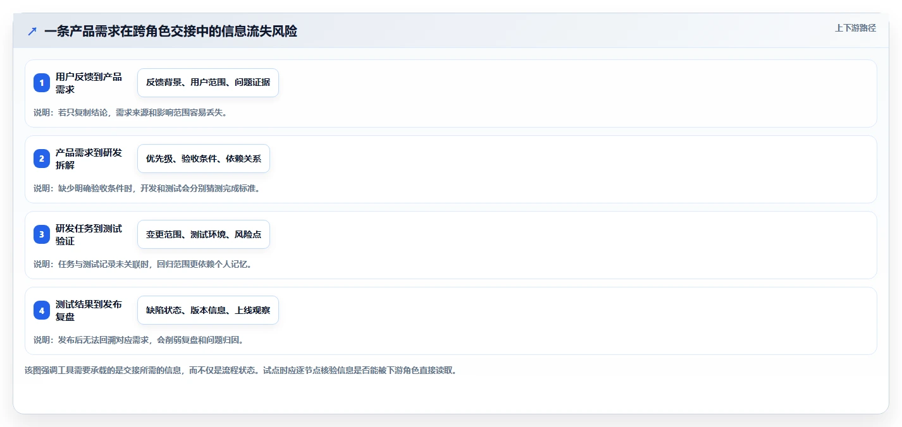Image resolution: width=902 pixels, height=427 pixels.
Task: Select step number 4 badge
Action: pos(42,310)
